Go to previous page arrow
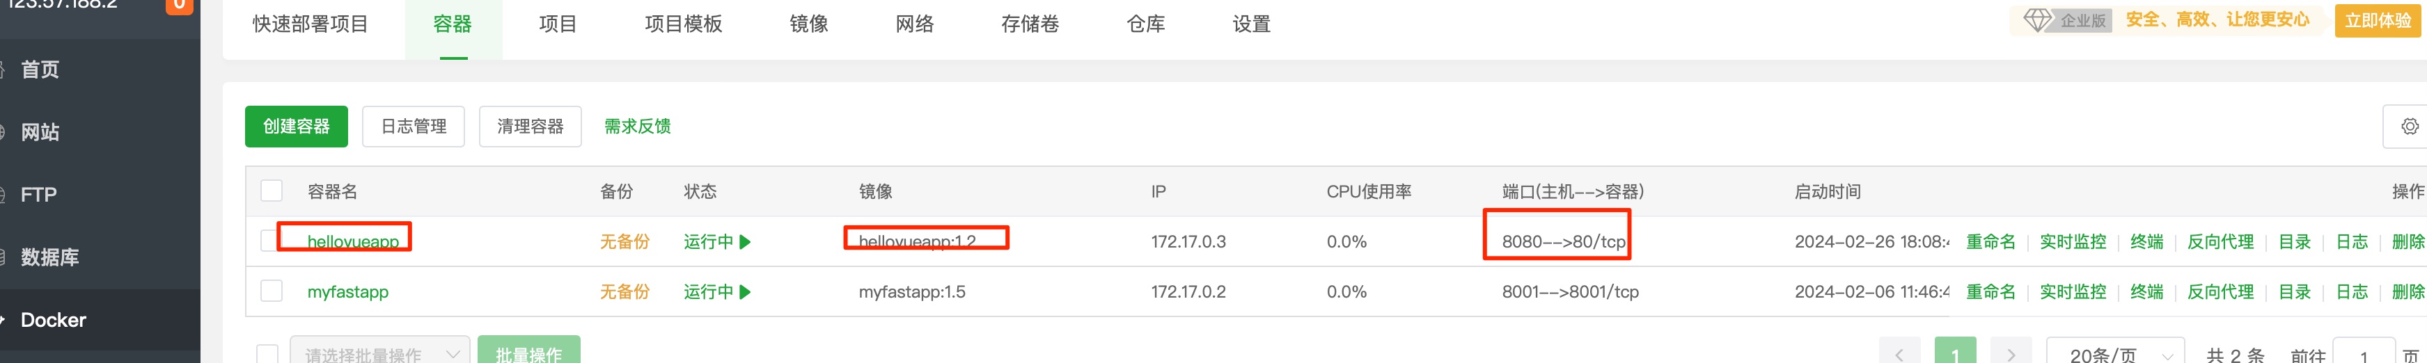The width and height of the screenshot is (2427, 363). coord(1899,353)
